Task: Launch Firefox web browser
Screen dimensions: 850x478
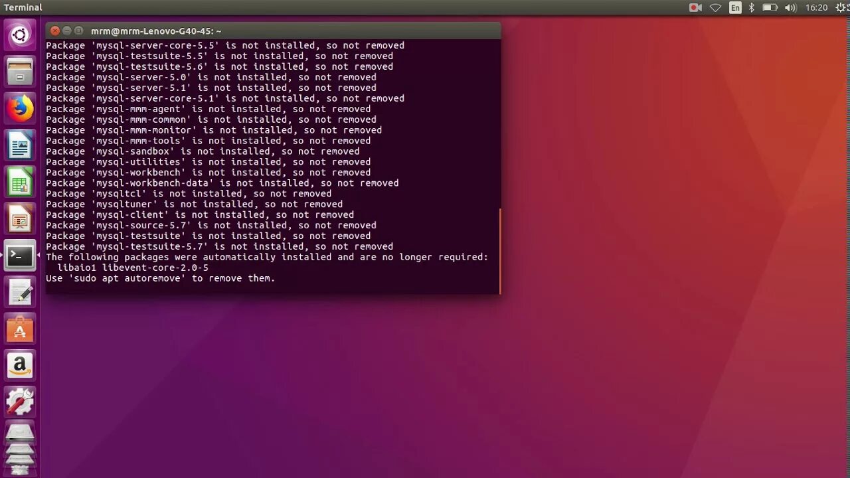Action: click(20, 108)
